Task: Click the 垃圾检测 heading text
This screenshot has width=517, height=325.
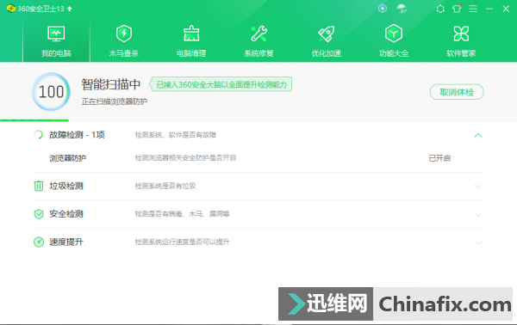Action: point(66,186)
